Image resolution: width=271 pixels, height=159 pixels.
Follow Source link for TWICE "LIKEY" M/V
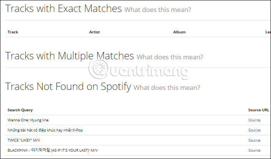pos(254,140)
